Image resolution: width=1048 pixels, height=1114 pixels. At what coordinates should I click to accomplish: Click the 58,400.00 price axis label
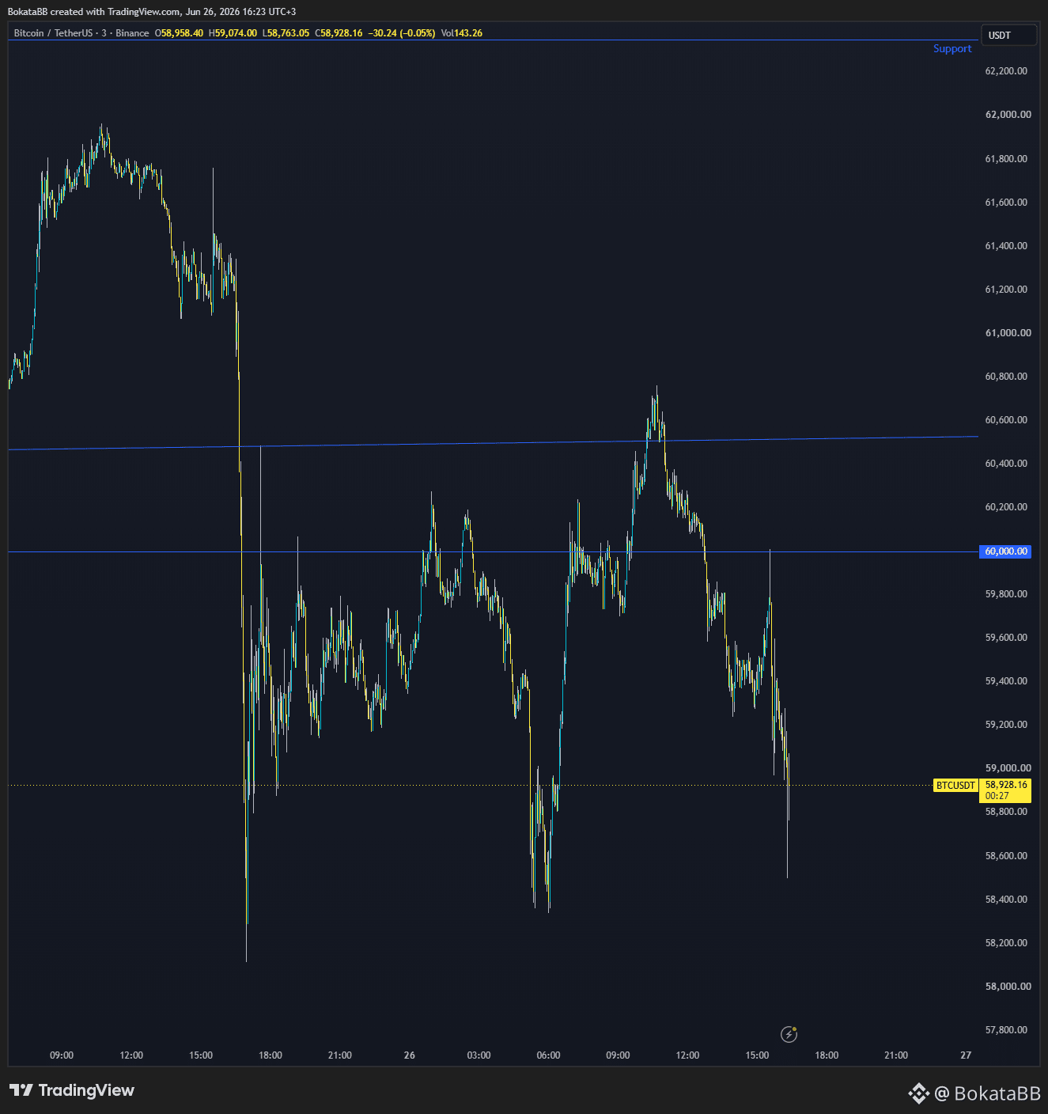point(1006,900)
